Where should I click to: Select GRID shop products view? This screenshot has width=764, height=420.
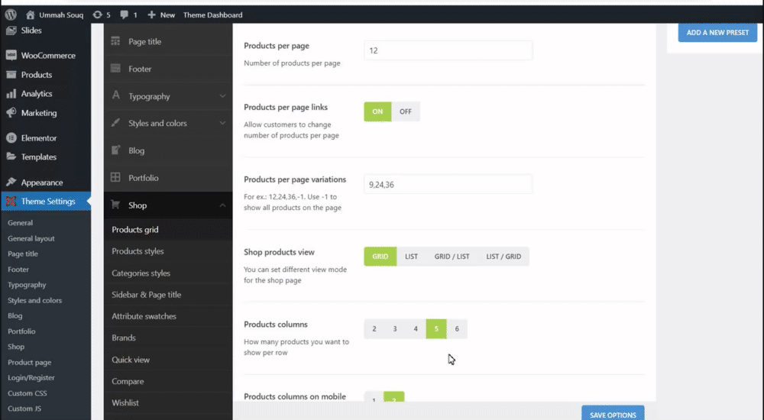(x=380, y=257)
